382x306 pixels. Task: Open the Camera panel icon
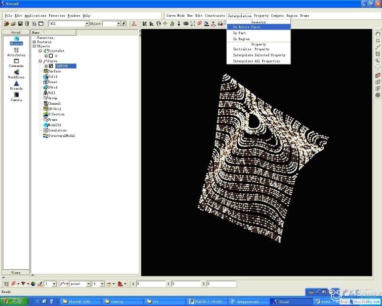(x=16, y=97)
